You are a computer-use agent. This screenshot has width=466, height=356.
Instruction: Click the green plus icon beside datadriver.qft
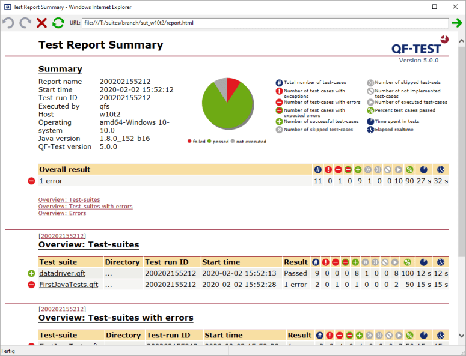point(31,273)
